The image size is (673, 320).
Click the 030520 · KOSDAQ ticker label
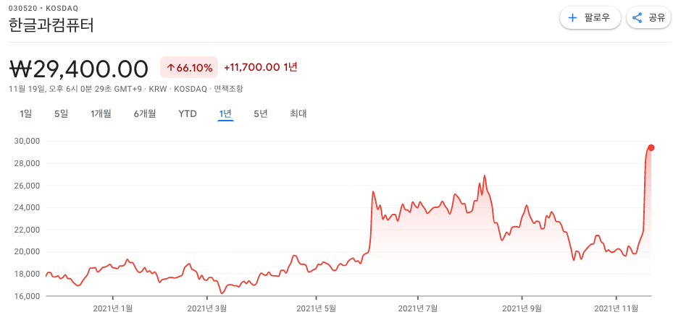(43, 9)
